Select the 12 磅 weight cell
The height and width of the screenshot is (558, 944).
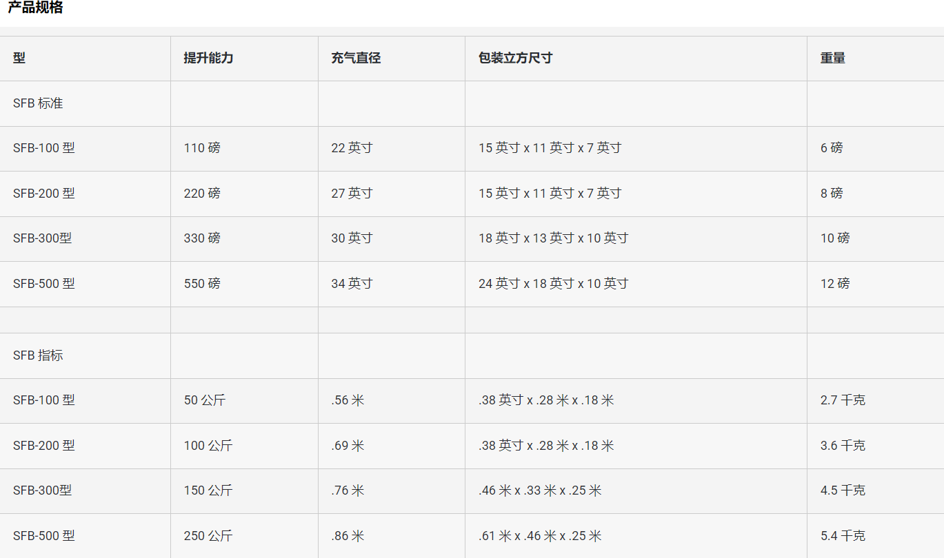tap(834, 284)
